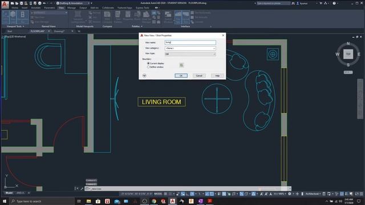
Task: Click the Undo arrow in quick access toolbar
Action: pyautogui.click(x=44, y=3)
